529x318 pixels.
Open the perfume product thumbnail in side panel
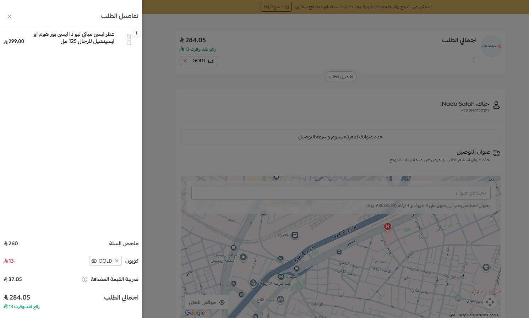(129, 39)
